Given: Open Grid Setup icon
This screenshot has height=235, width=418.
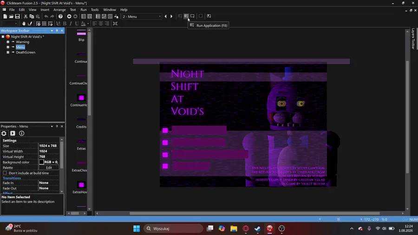Looking at the screenshot, I should [x=38, y=23].
